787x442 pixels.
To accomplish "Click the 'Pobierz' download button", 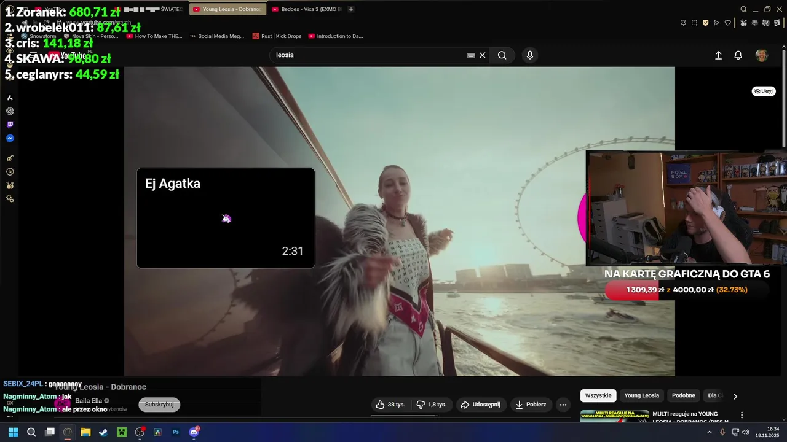I will (531, 405).
